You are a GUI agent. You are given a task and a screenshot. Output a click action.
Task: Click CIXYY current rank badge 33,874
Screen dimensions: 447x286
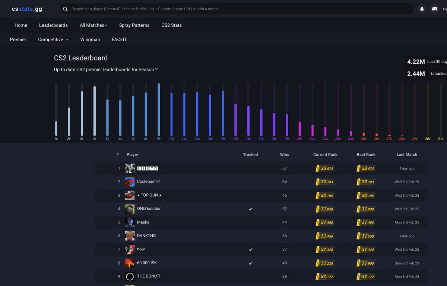point(325,168)
